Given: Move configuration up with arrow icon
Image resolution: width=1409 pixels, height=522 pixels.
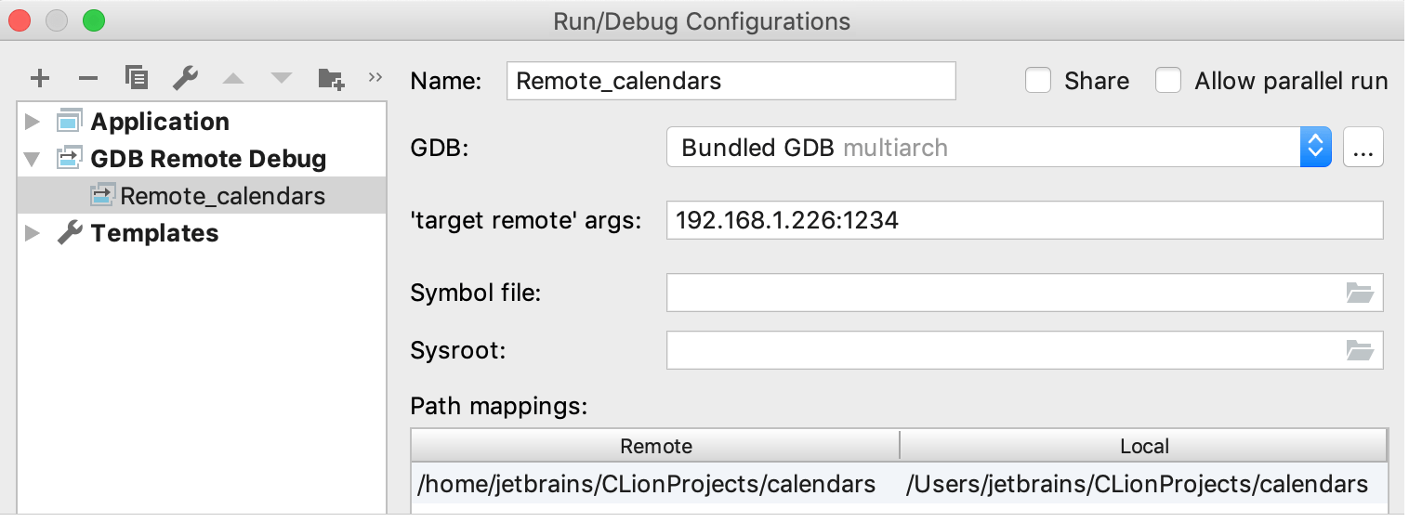Looking at the screenshot, I should click(x=233, y=78).
